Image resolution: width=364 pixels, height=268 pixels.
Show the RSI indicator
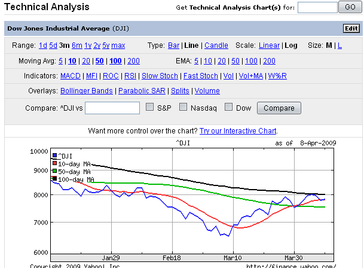point(130,76)
